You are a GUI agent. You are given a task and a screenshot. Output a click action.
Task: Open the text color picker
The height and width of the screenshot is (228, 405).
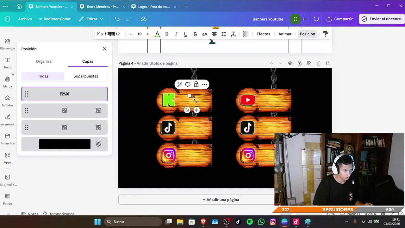(x=157, y=34)
